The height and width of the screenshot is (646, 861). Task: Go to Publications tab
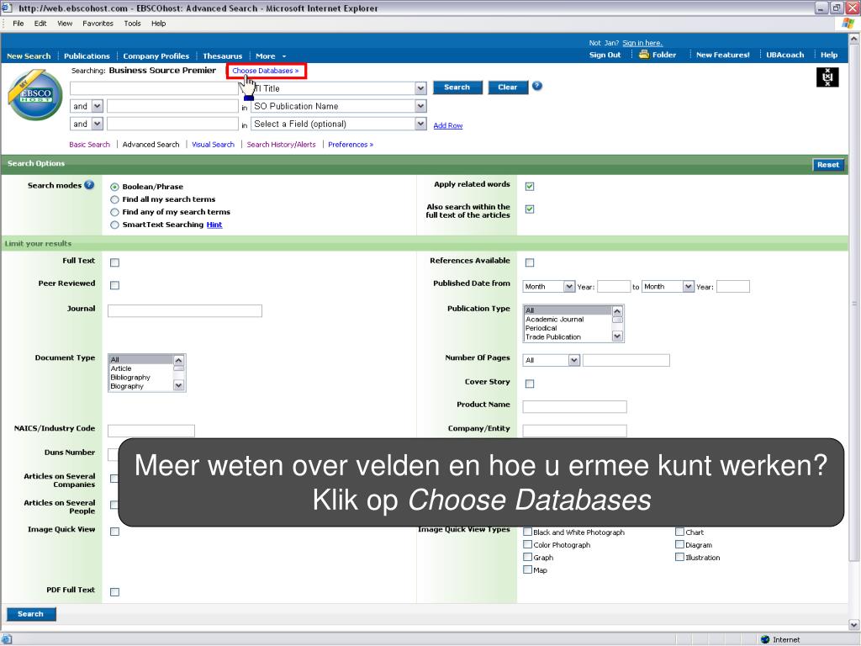[x=87, y=56]
